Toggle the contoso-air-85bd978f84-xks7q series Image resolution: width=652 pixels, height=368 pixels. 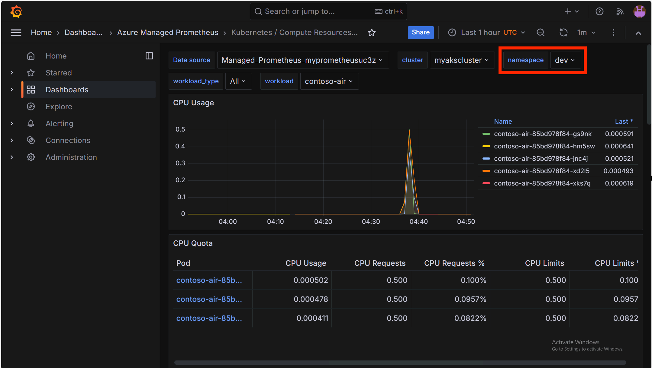542,183
